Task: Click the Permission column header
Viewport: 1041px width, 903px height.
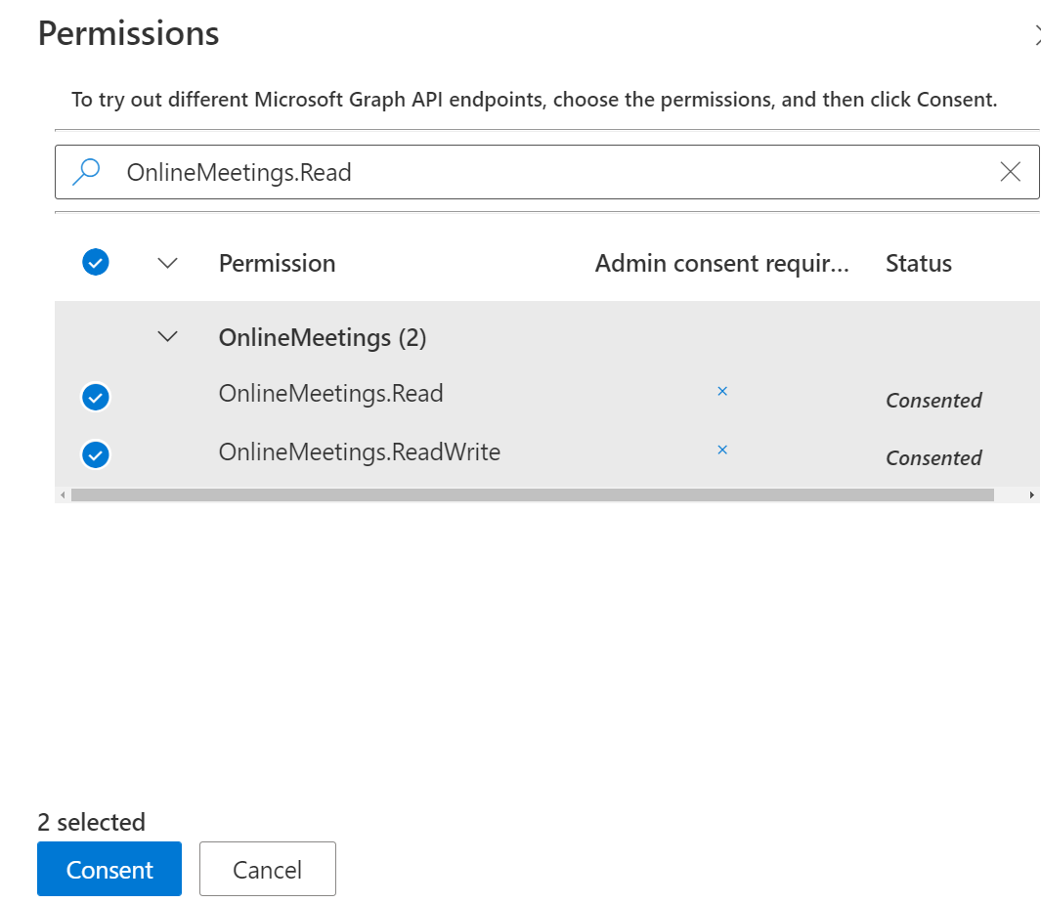Action: coord(277,264)
